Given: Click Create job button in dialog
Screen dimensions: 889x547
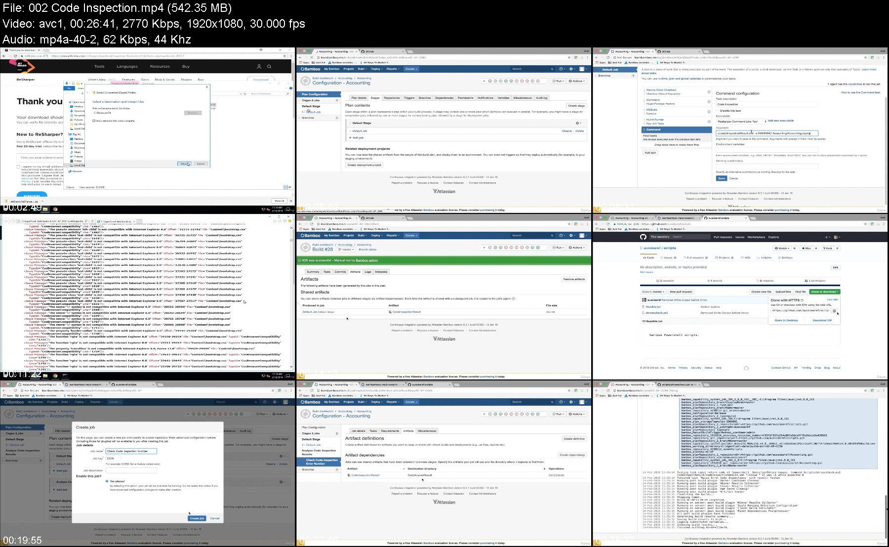Looking at the screenshot, I should 197,518.
